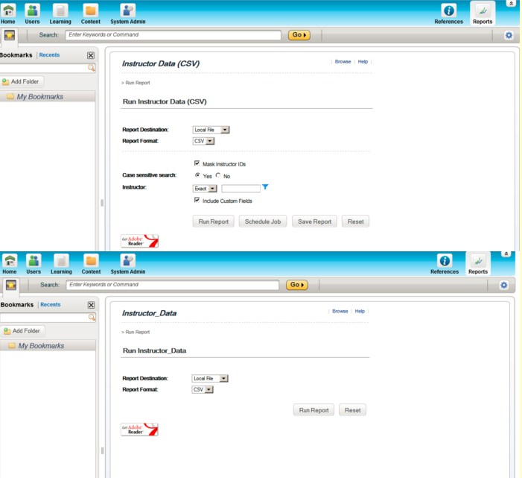Open System Admin icon in top screen

point(128,10)
